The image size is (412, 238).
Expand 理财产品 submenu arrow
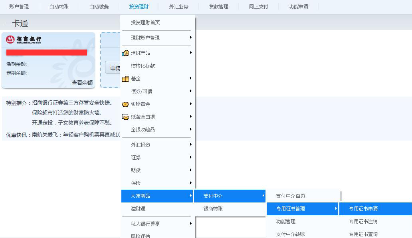190,53
